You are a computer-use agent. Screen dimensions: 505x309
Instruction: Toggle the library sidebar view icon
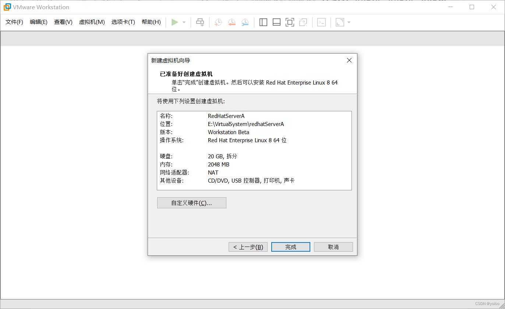click(x=263, y=22)
